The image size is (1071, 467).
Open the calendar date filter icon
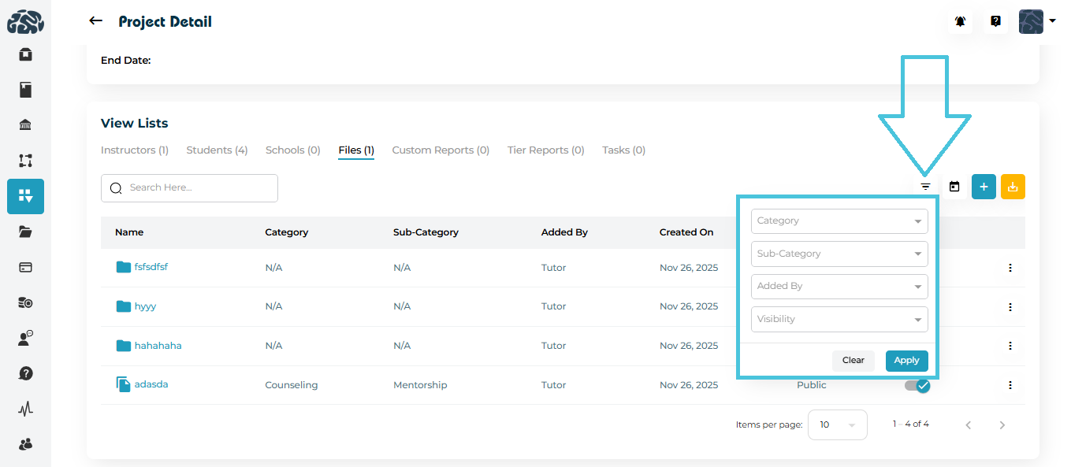pyautogui.click(x=954, y=187)
